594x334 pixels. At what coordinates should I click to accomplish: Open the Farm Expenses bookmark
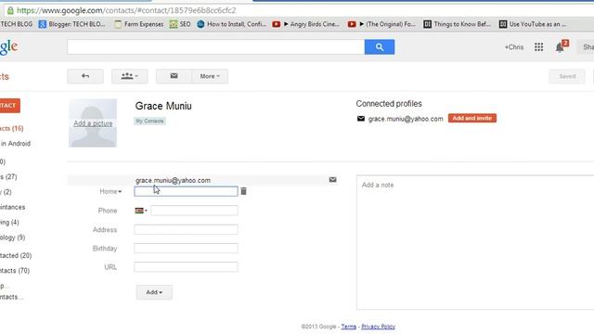[139, 24]
